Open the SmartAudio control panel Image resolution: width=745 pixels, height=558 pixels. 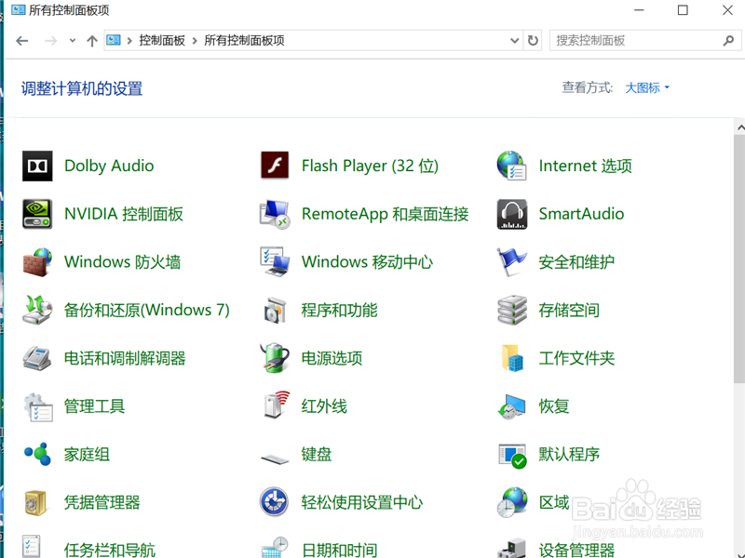click(x=581, y=213)
